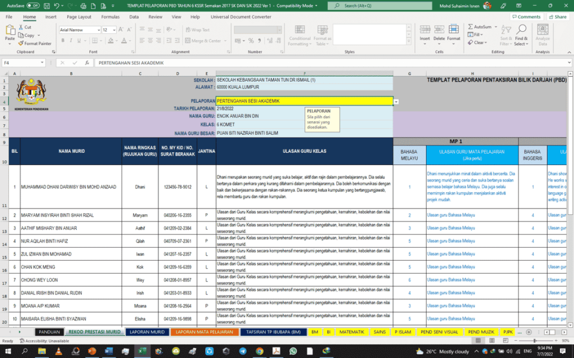Click the Delete cells icon
This screenshot has width=574, height=358.
[439, 32]
